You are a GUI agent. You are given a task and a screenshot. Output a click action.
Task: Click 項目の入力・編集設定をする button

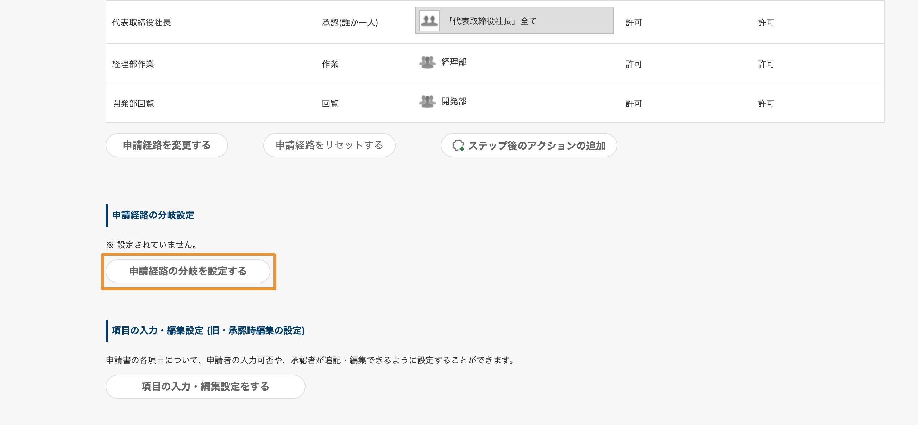pyautogui.click(x=205, y=387)
